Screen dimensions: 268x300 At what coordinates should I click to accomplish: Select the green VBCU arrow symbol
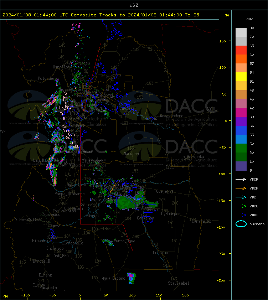tap(241, 206)
